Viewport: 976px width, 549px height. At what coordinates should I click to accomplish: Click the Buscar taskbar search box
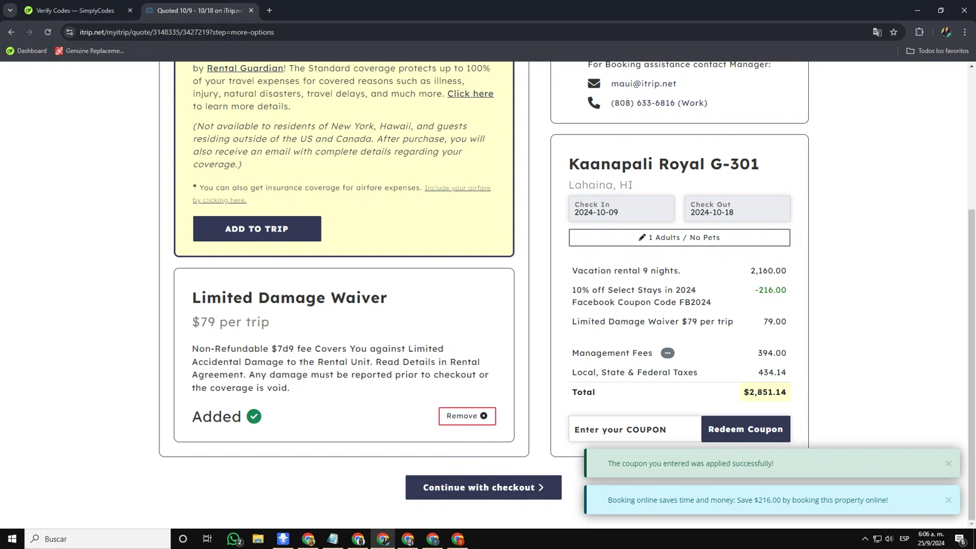tap(98, 539)
